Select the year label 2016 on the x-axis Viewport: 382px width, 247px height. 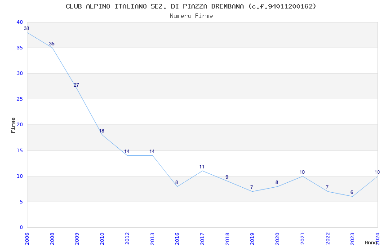click(x=177, y=239)
